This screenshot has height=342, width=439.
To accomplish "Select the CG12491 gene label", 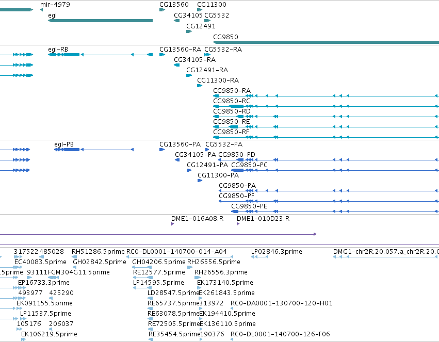I will (x=201, y=26).
